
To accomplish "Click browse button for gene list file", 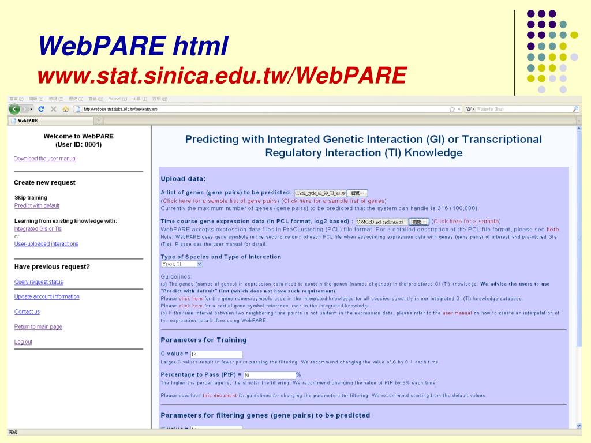I will point(357,193).
